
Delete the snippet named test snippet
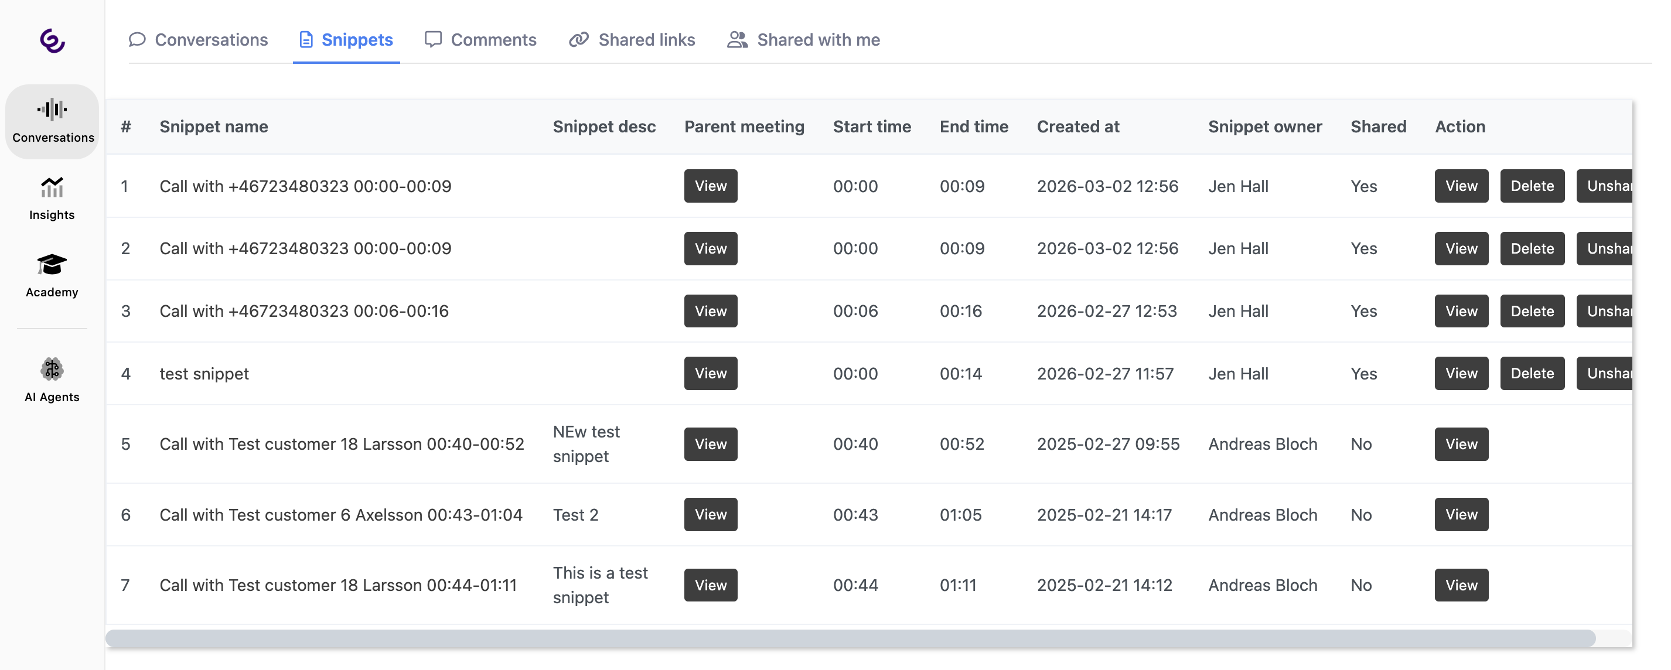pyautogui.click(x=1532, y=374)
